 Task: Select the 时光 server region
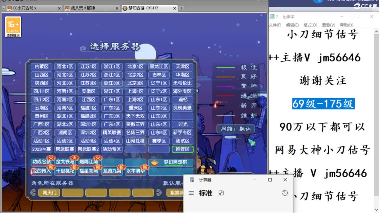182,124
